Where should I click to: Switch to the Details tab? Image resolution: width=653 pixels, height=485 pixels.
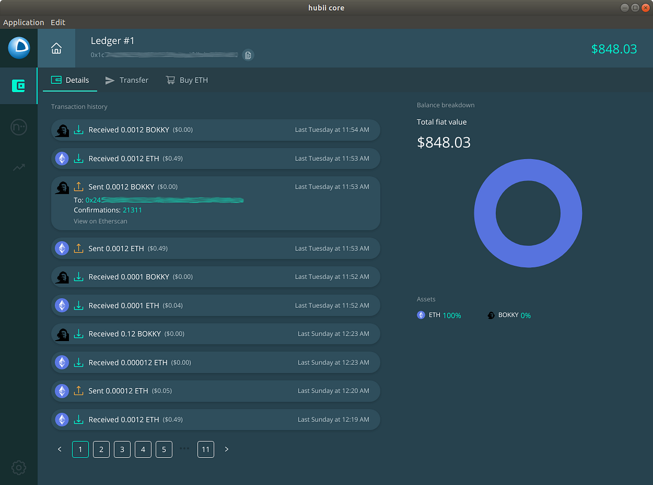click(x=70, y=80)
